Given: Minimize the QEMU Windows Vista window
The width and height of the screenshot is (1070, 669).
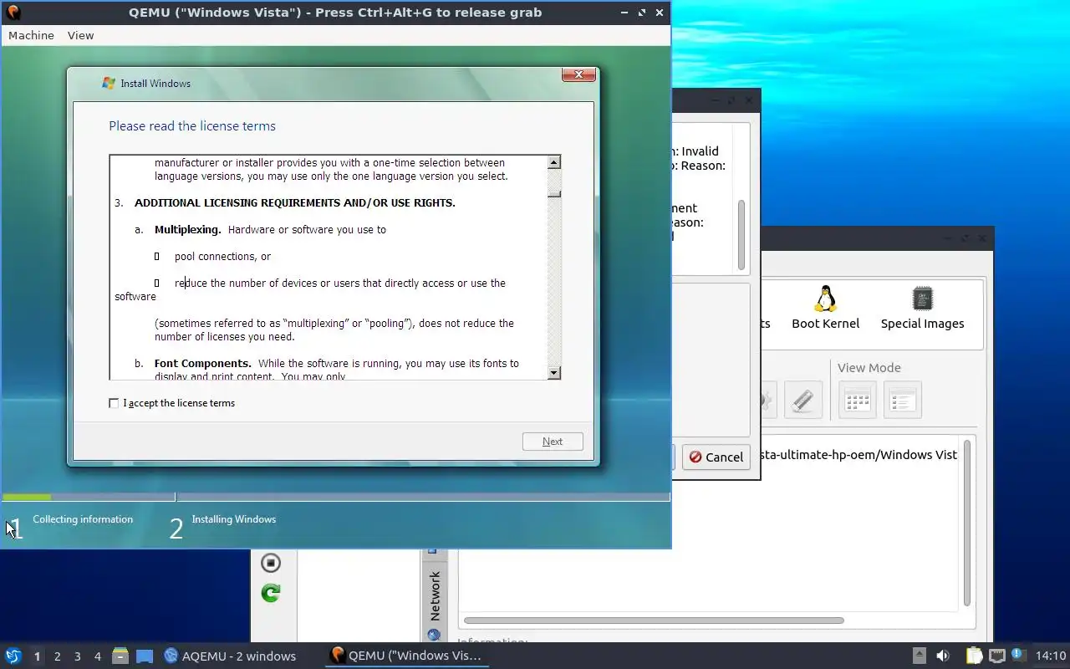Looking at the screenshot, I should click(624, 13).
